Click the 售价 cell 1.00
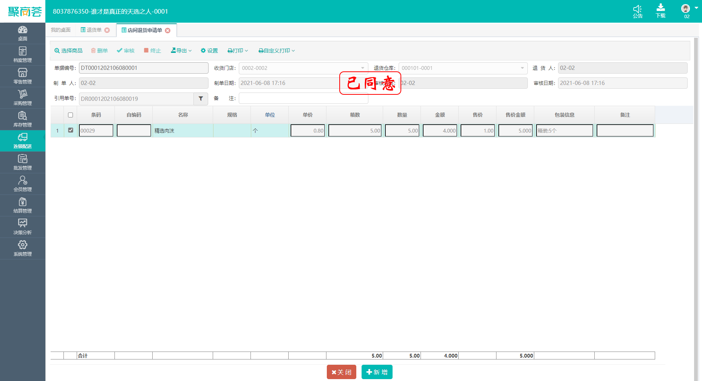Image resolution: width=702 pixels, height=381 pixels. click(478, 130)
